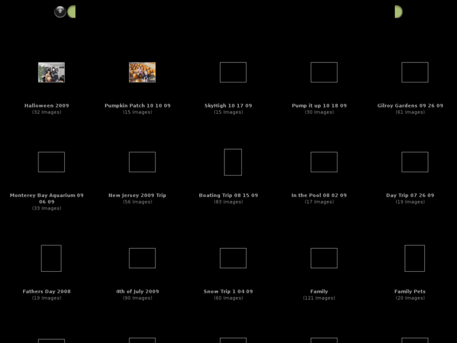Screen dimensions: 457x343
Task: Open the SkyHigh 10 17 09 thumbnail placeholder
Action: point(233,72)
